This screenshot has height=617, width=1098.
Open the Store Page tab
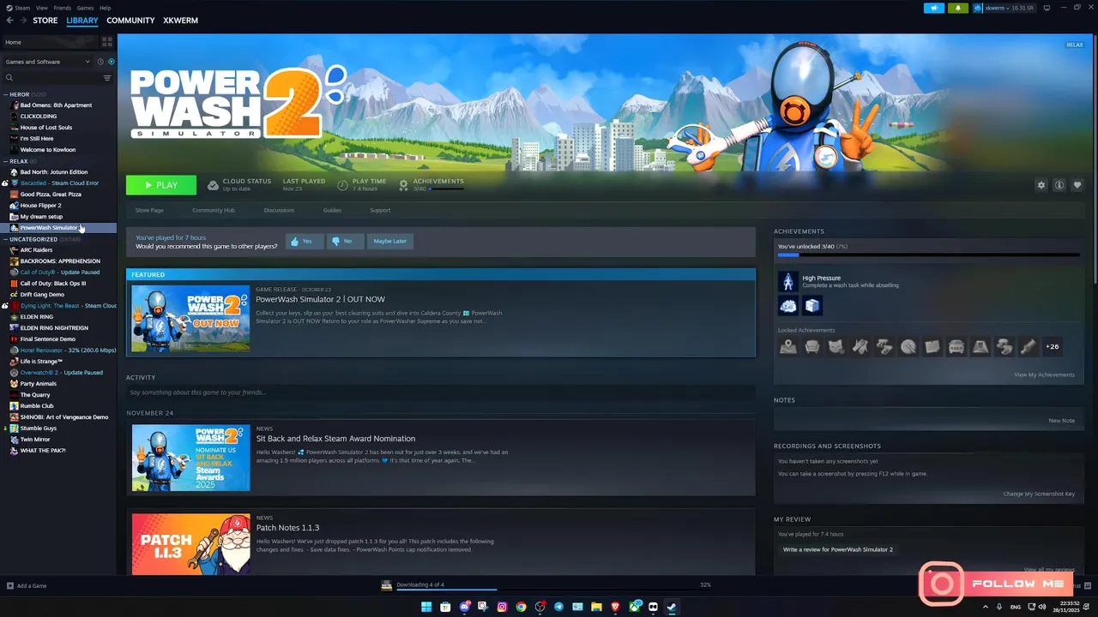[x=149, y=210]
